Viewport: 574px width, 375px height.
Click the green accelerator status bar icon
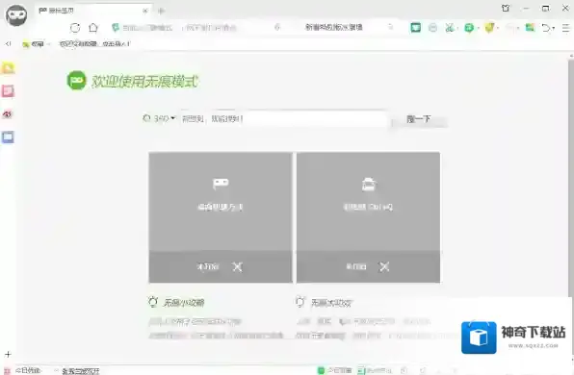(x=321, y=370)
